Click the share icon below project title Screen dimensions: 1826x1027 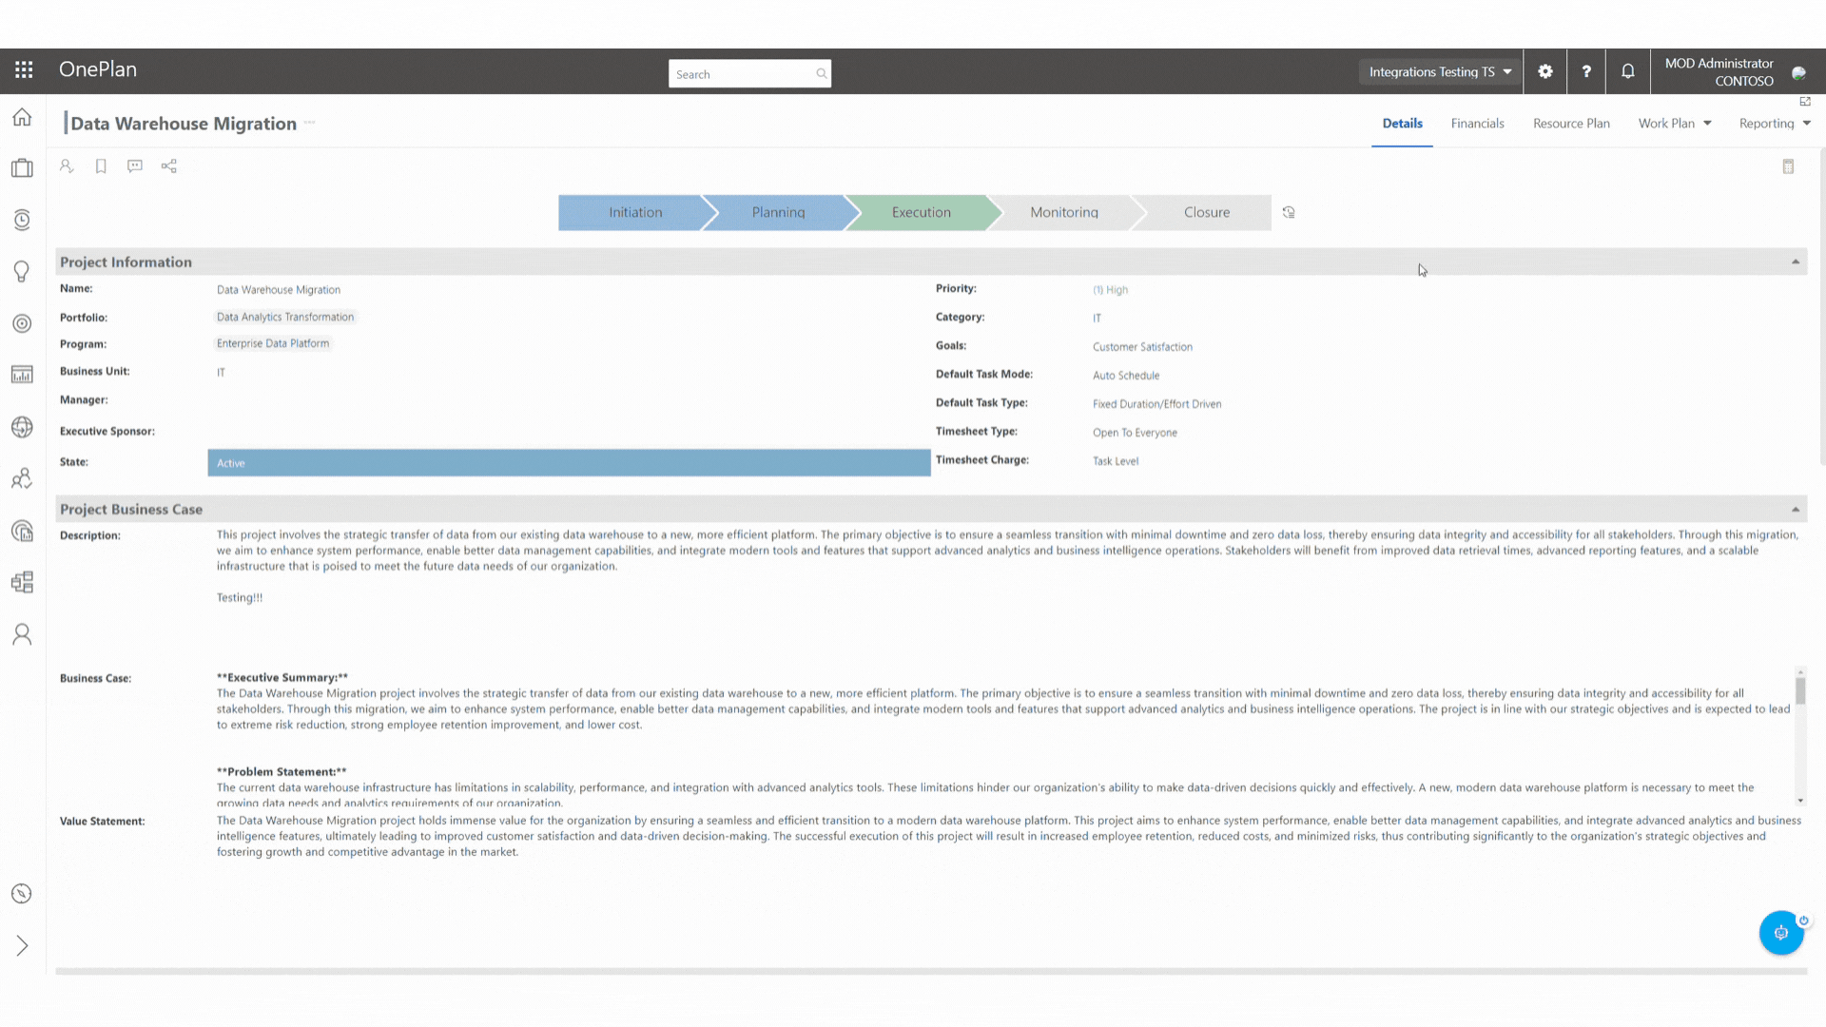pyautogui.click(x=169, y=166)
